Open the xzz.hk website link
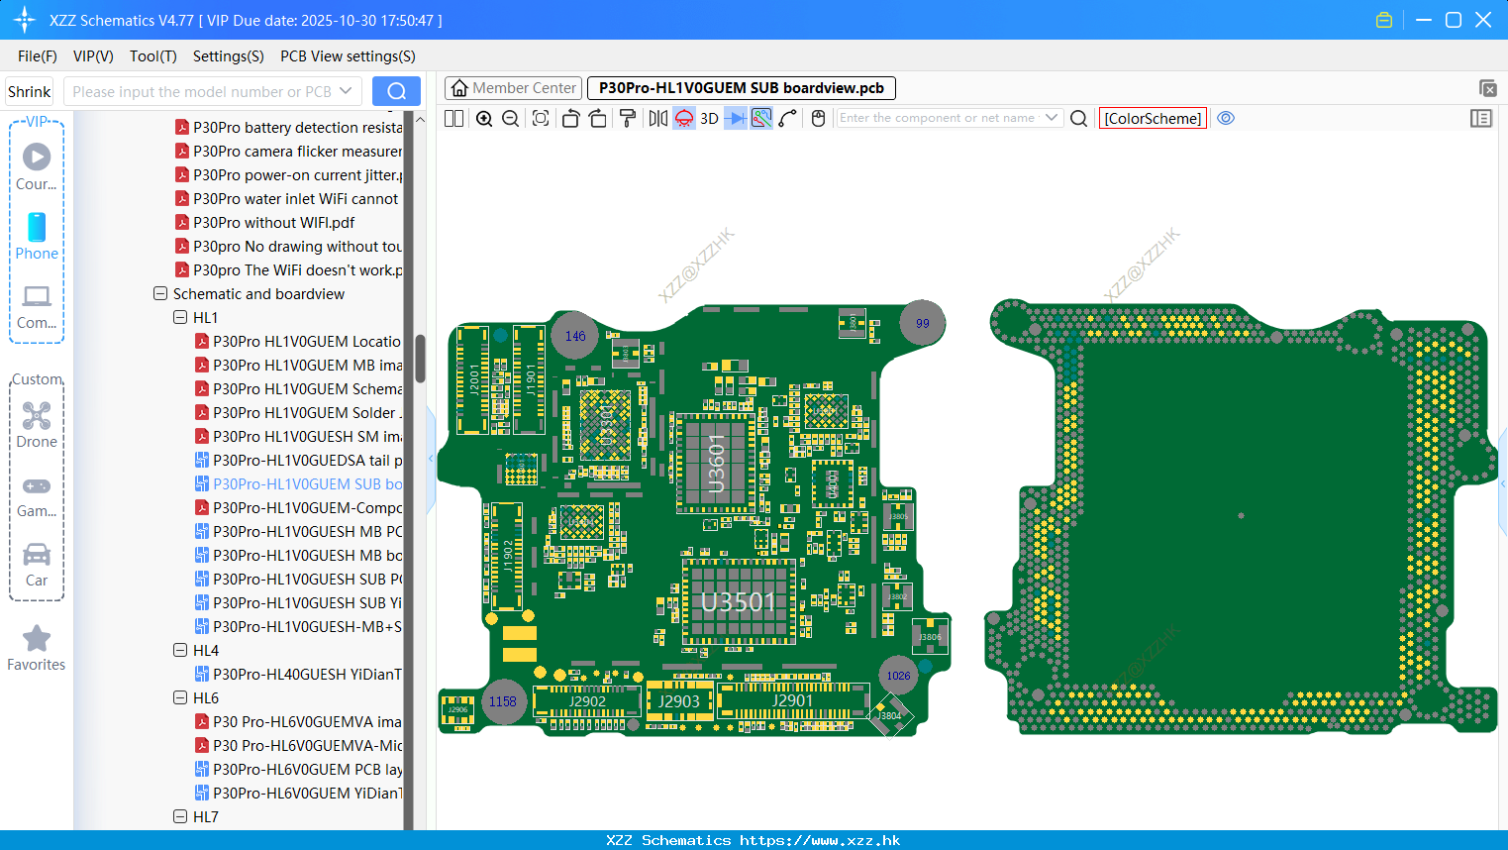Image resolution: width=1508 pixels, height=850 pixels. 820,840
